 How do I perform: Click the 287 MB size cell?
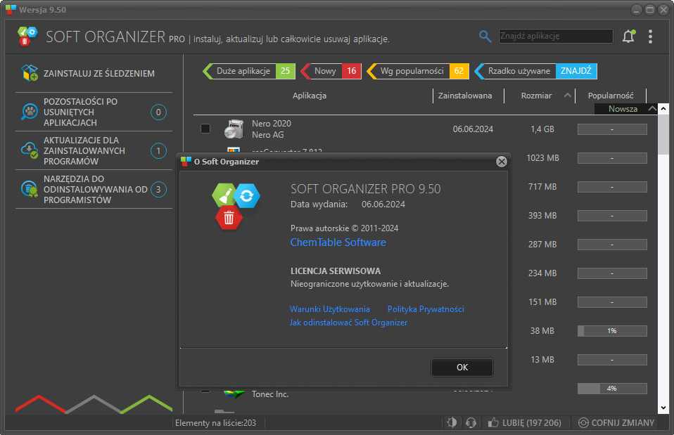pos(542,245)
